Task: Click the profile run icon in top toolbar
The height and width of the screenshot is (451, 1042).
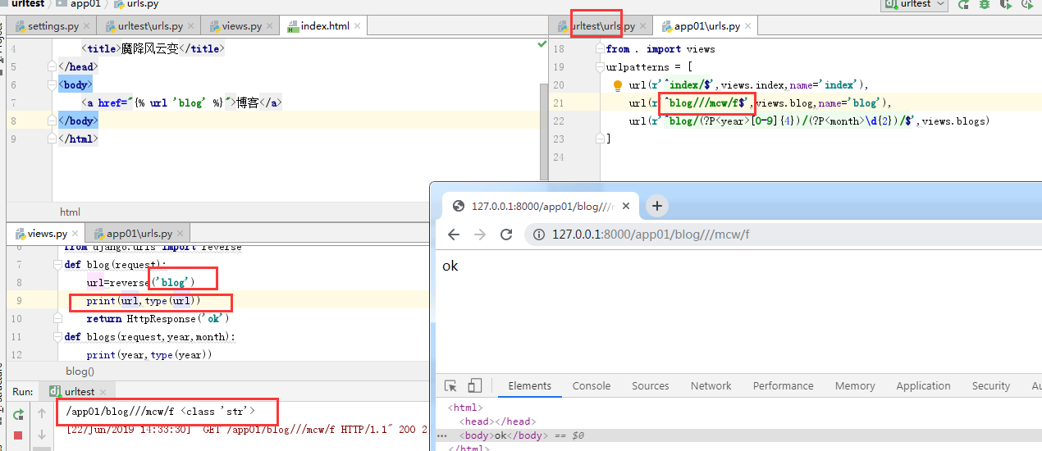Action: [1027, 4]
